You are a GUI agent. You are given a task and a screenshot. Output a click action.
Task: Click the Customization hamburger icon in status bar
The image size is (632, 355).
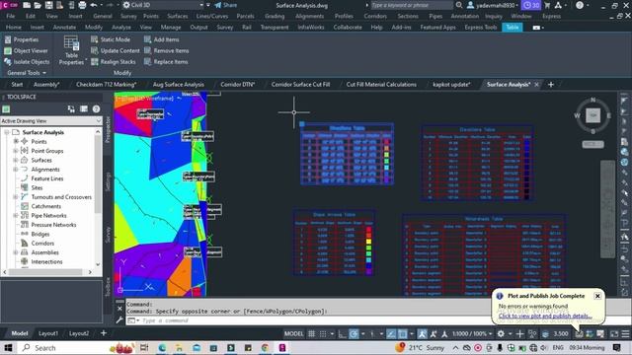point(625,333)
